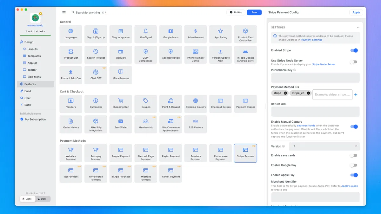Open the Build menu item in the sidebar
This screenshot has height=214, width=381.
(x=28, y=91)
